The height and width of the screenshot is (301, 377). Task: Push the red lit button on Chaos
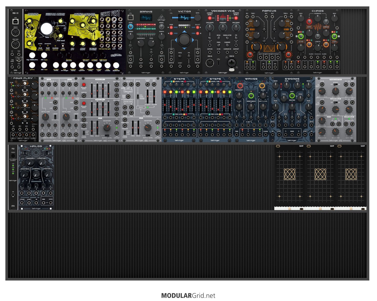pos(309,22)
